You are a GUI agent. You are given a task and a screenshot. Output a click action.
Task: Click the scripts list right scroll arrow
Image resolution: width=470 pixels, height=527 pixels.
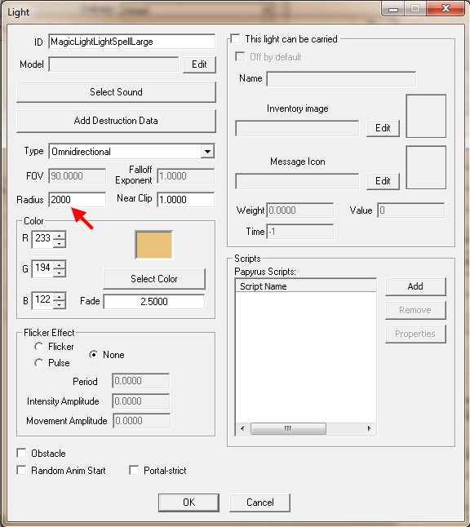tap(369, 428)
